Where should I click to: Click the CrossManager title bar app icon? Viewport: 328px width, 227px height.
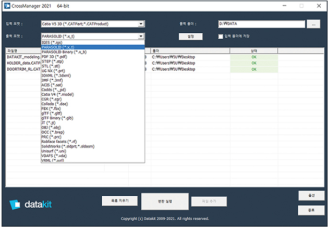[x=7, y=6]
